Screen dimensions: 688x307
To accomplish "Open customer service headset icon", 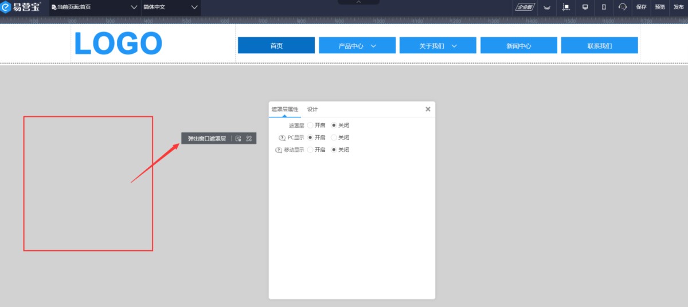I will [623, 7].
